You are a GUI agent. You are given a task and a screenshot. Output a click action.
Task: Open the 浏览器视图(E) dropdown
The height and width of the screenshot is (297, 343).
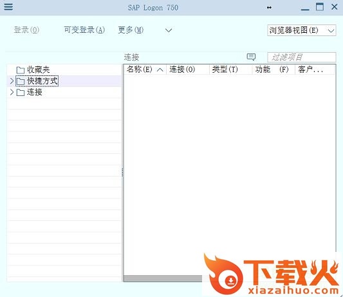[x=302, y=30]
